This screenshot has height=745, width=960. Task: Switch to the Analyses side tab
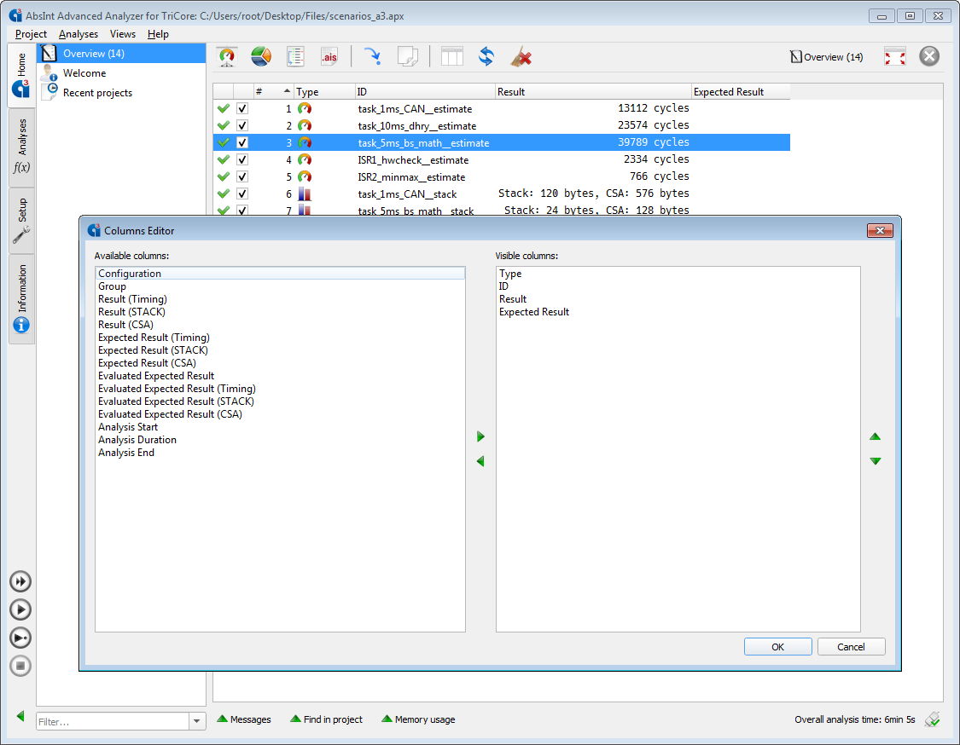21,147
